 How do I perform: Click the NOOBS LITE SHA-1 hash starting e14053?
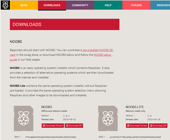(x=135, y=137)
